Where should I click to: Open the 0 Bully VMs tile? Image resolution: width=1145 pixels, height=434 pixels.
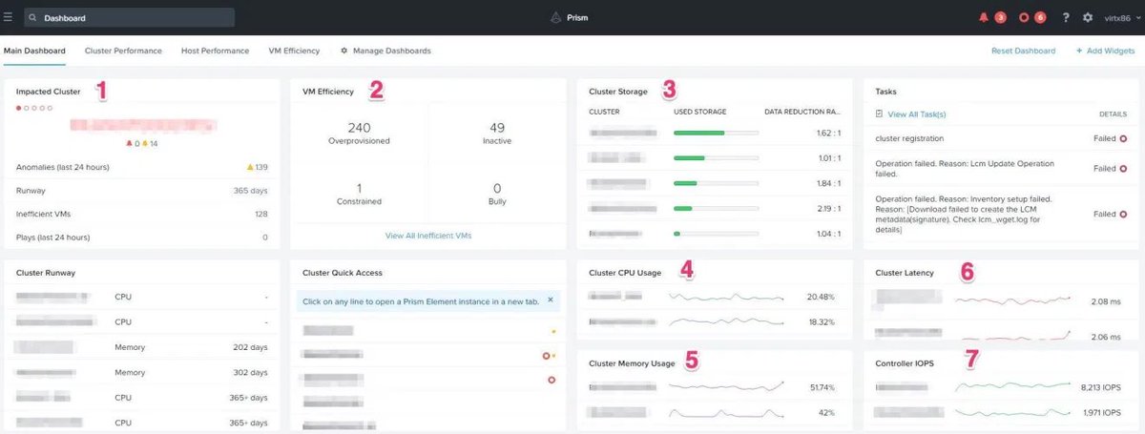496,194
